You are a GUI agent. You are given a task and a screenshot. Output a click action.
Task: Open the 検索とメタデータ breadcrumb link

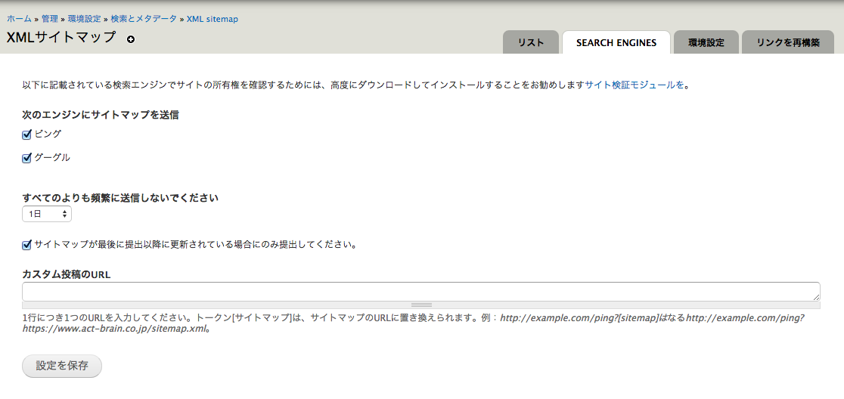(x=144, y=19)
